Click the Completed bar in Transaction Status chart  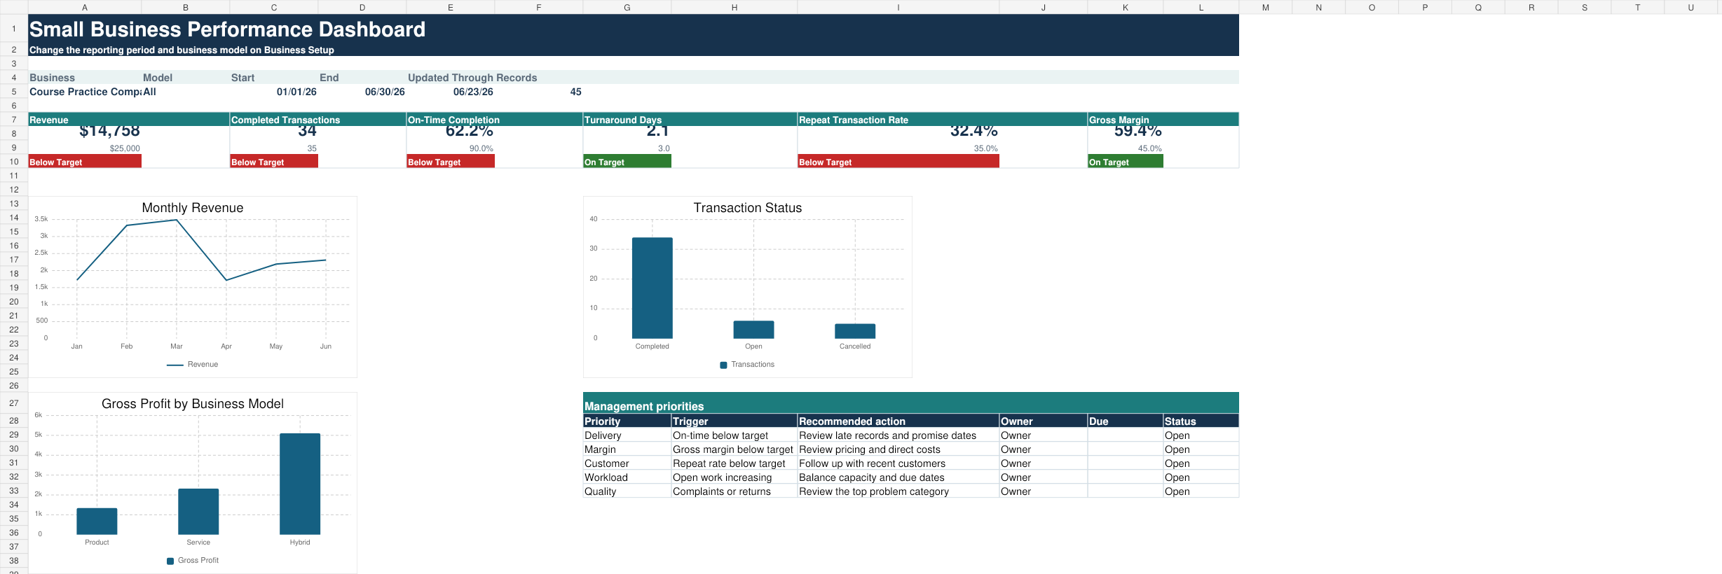tap(652, 288)
